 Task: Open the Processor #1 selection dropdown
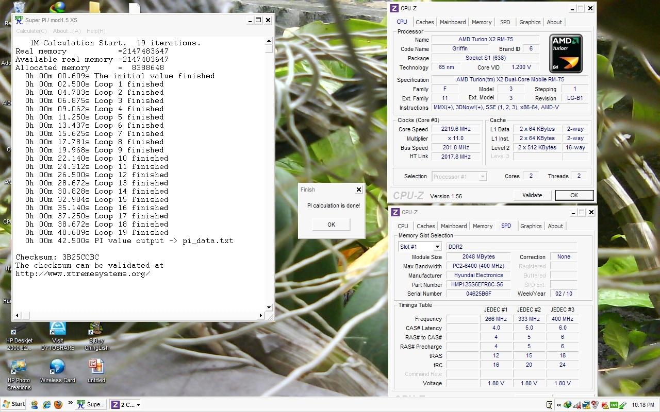[x=483, y=177]
